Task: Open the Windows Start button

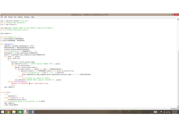Action: pos(2,112)
